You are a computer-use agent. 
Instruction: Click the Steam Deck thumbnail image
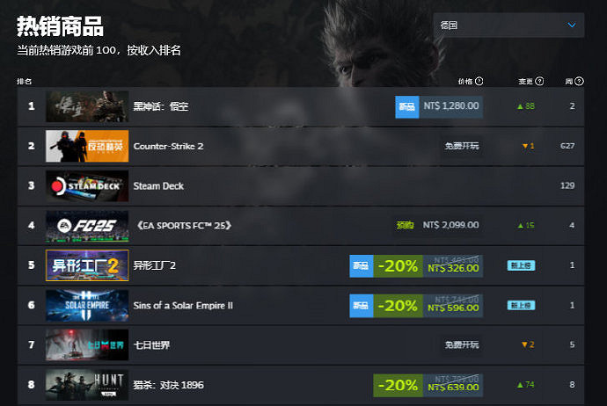pyautogui.click(x=87, y=186)
